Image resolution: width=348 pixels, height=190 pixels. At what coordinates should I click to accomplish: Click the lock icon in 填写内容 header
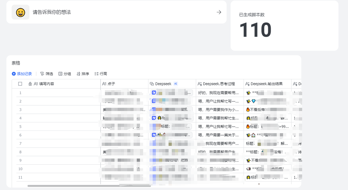pyautogui.click(x=30, y=84)
